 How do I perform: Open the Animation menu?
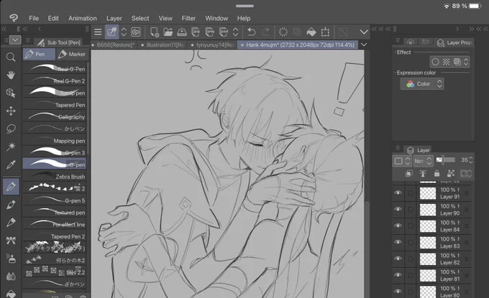[83, 19]
